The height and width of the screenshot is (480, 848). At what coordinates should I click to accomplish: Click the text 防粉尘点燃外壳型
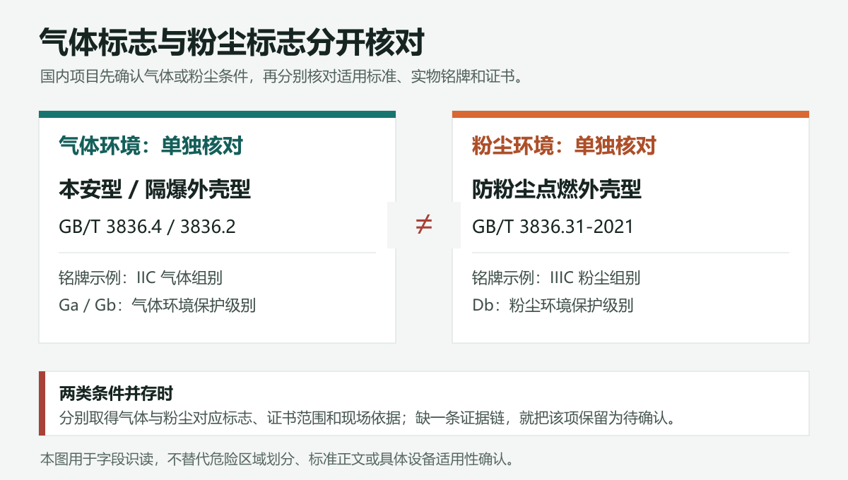click(x=557, y=189)
